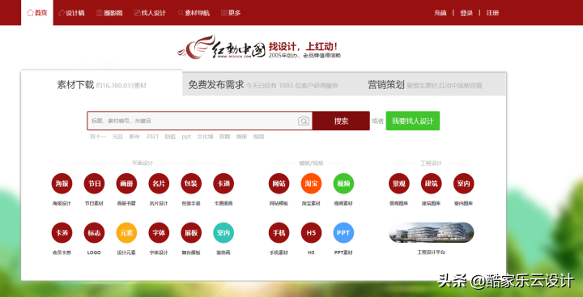The image size is (583, 297).
Task: Open the green 视频 video materials icon
Action: click(343, 184)
